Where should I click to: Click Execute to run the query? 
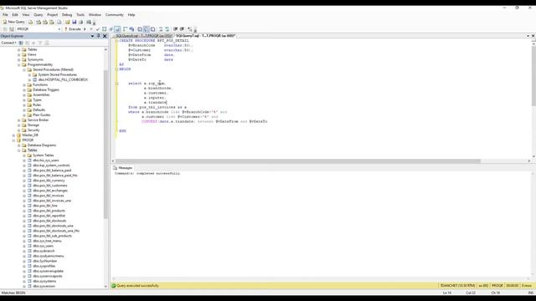pyautogui.click(x=73, y=29)
